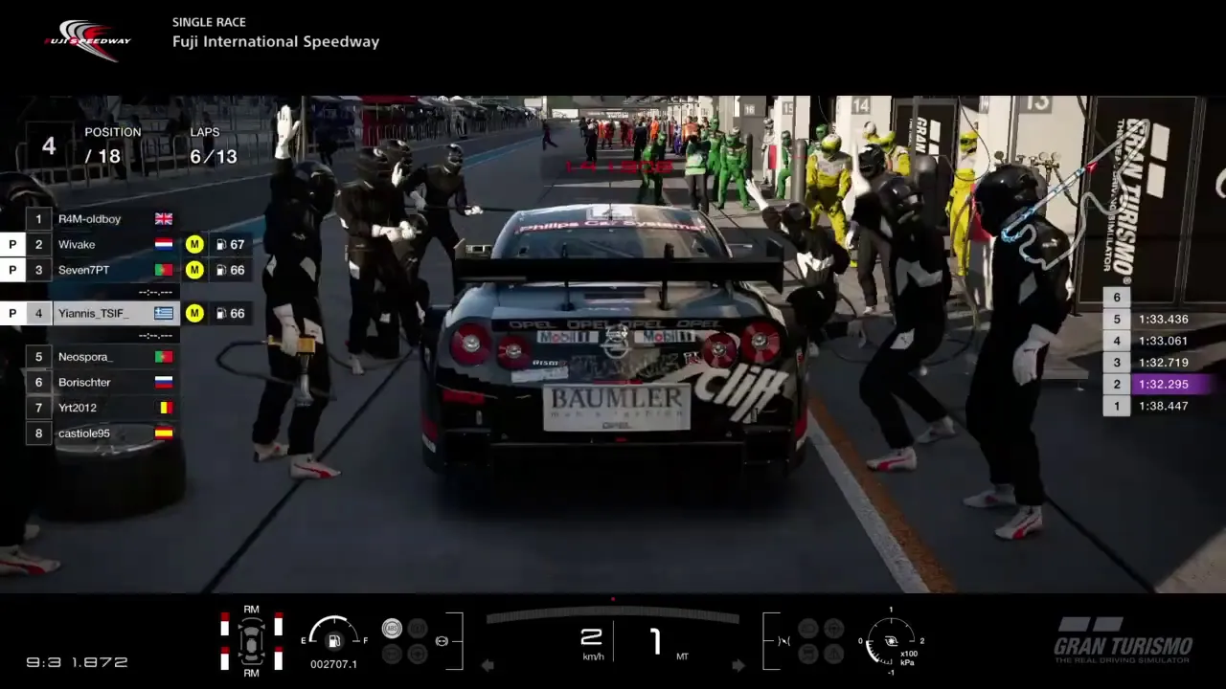Select the United Kingdom flag beside R4M-oldboy
Viewport: 1226px width, 689px height.
coord(164,219)
